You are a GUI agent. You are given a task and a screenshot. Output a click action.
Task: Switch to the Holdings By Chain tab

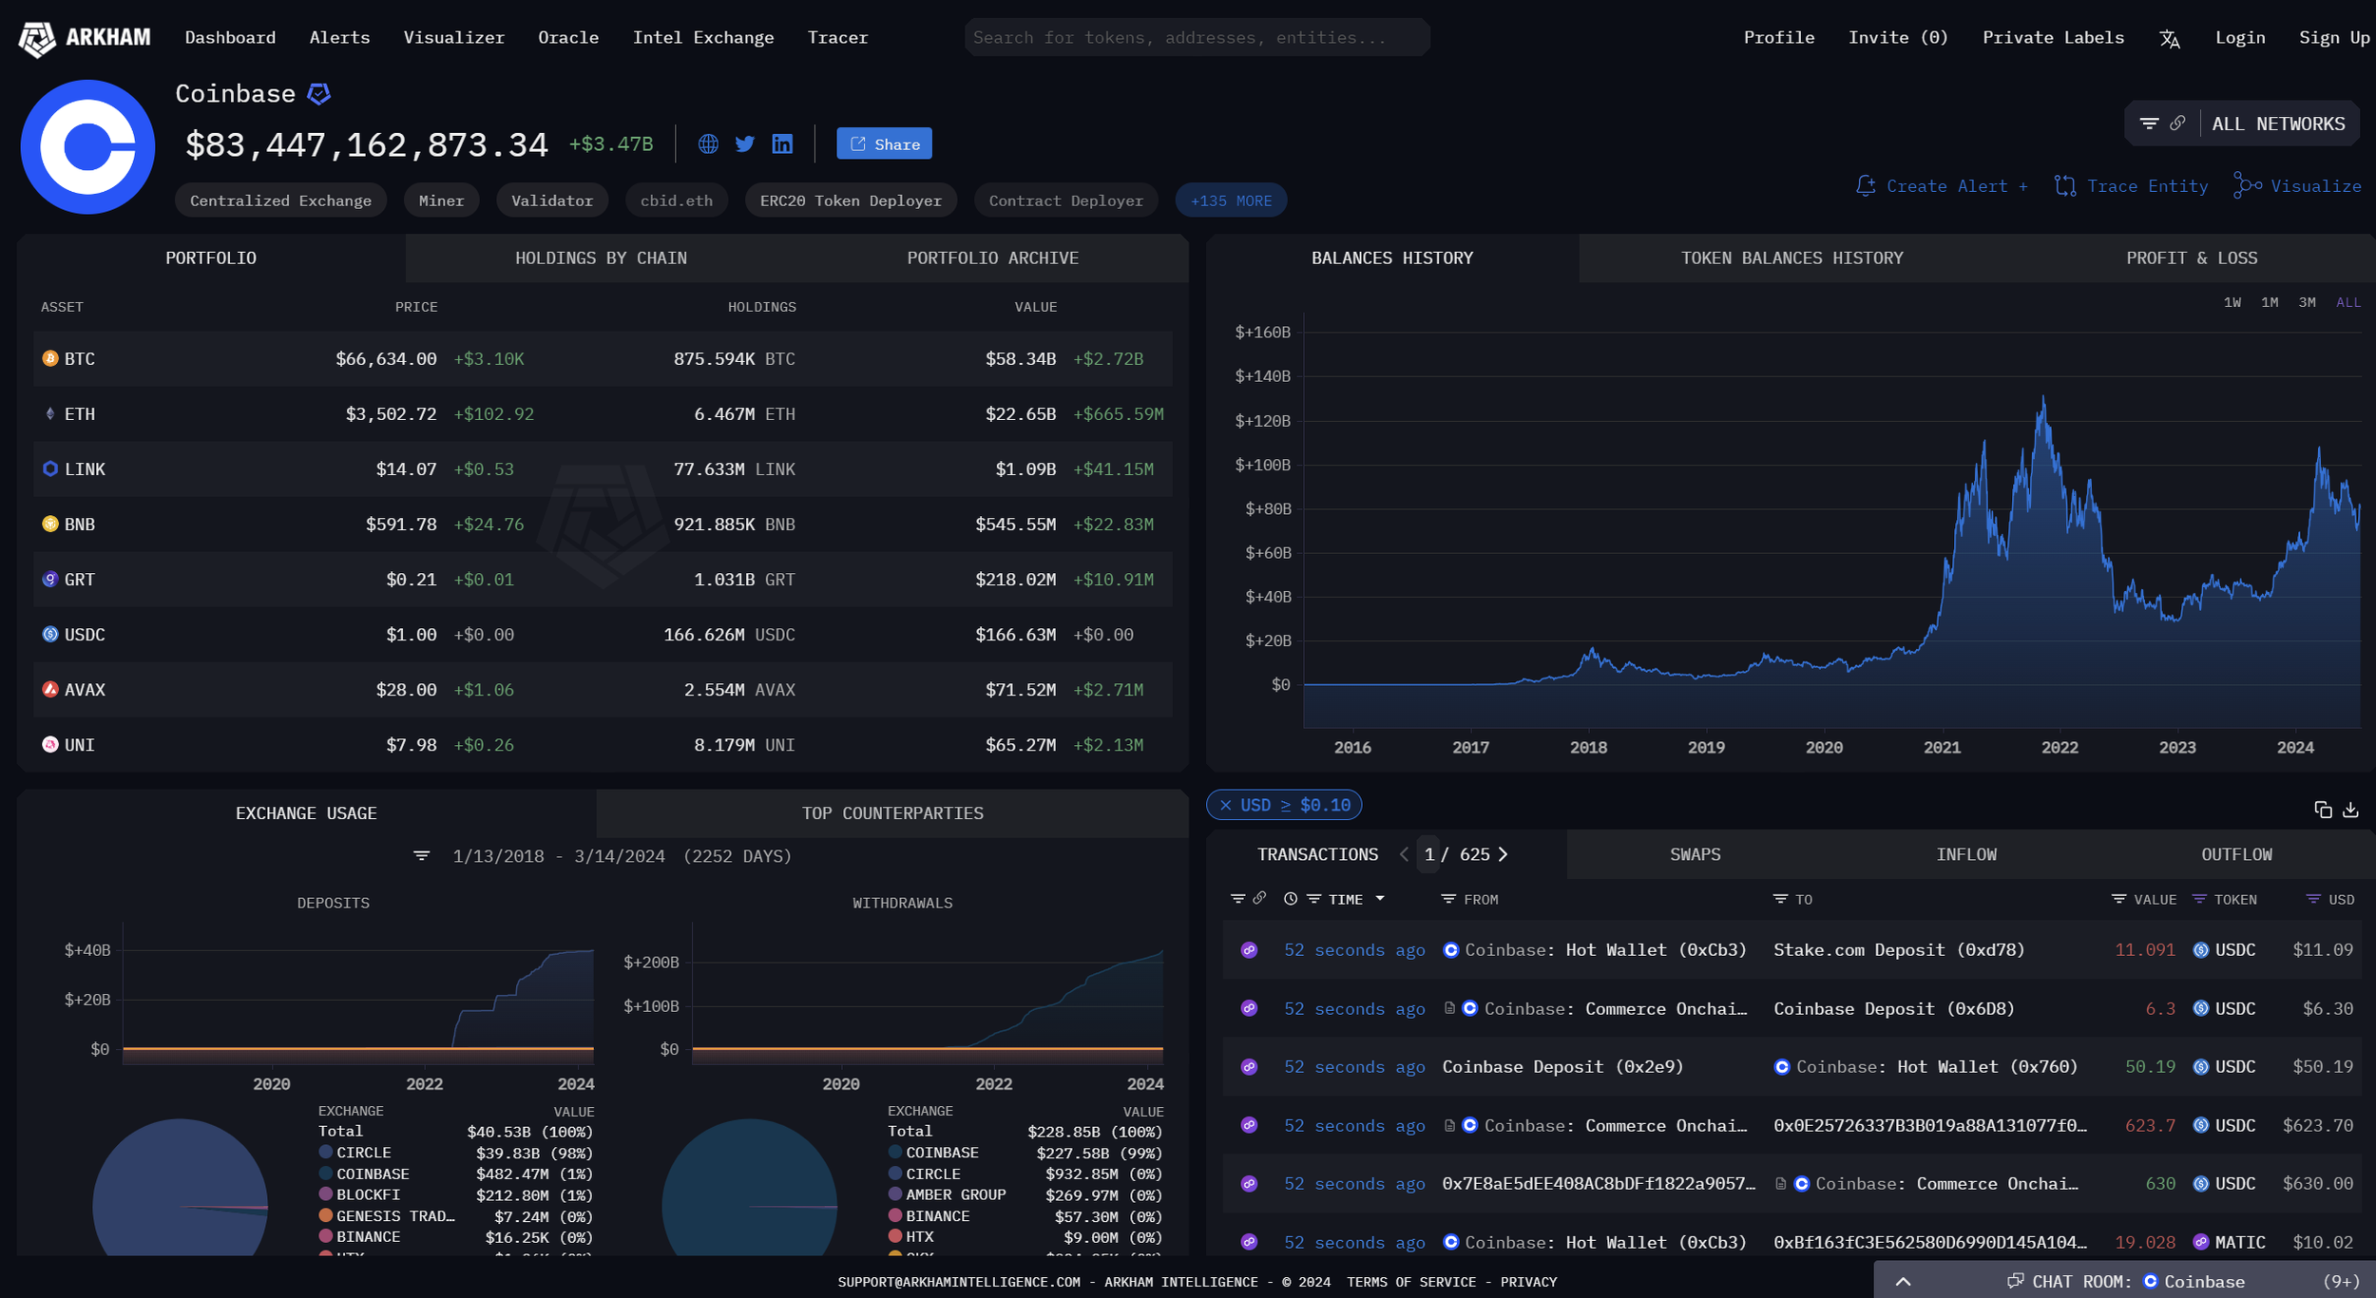click(x=601, y=258)
